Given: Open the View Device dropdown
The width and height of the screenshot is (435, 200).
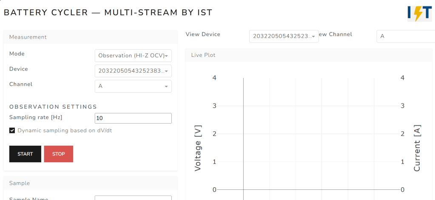Looking at the screenshot, I should (x=284, y=37).
